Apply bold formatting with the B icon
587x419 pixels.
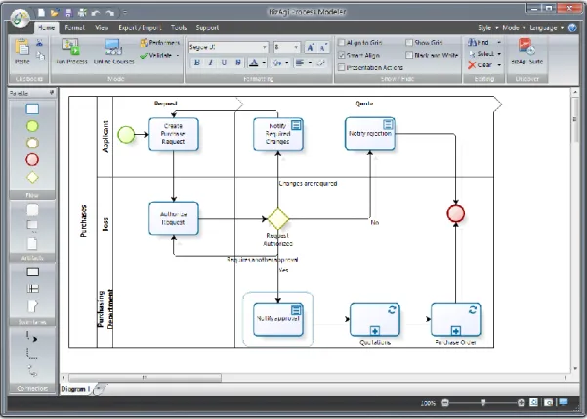197,63
